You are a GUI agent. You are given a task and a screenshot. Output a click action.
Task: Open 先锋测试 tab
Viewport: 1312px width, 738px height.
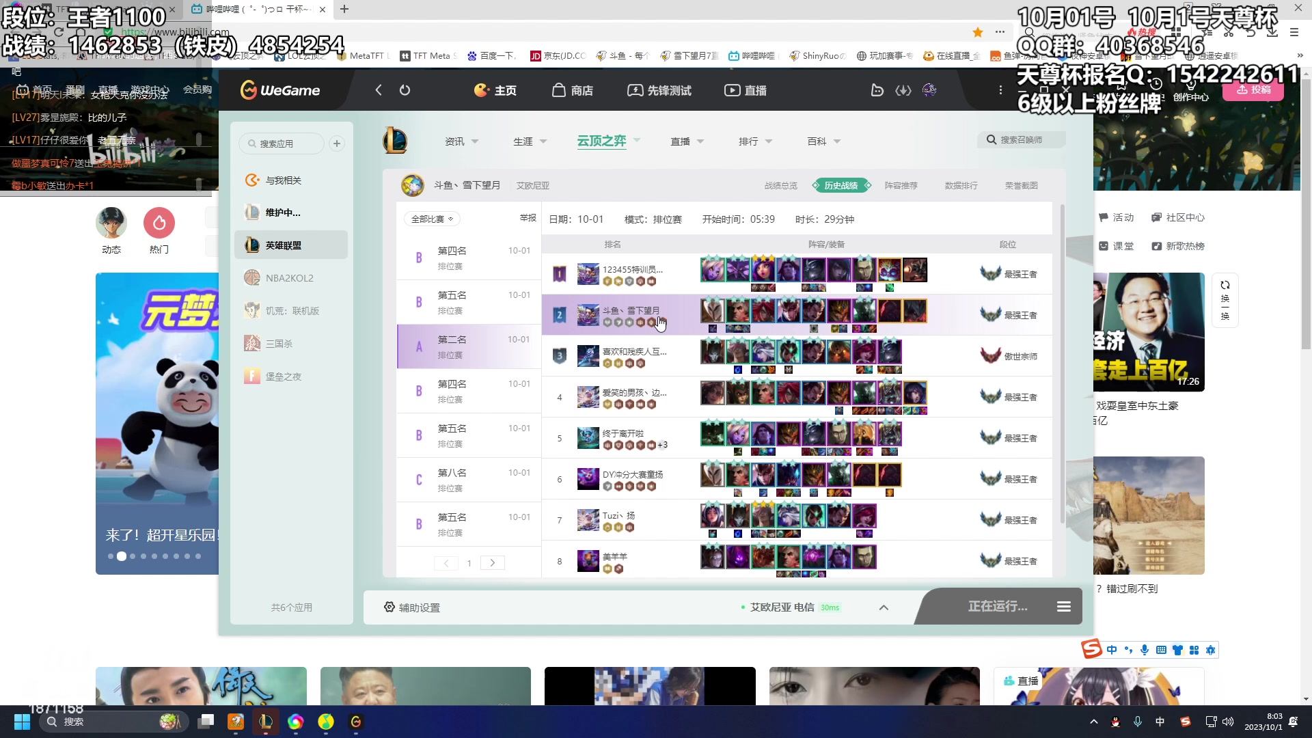pos(659,90)
